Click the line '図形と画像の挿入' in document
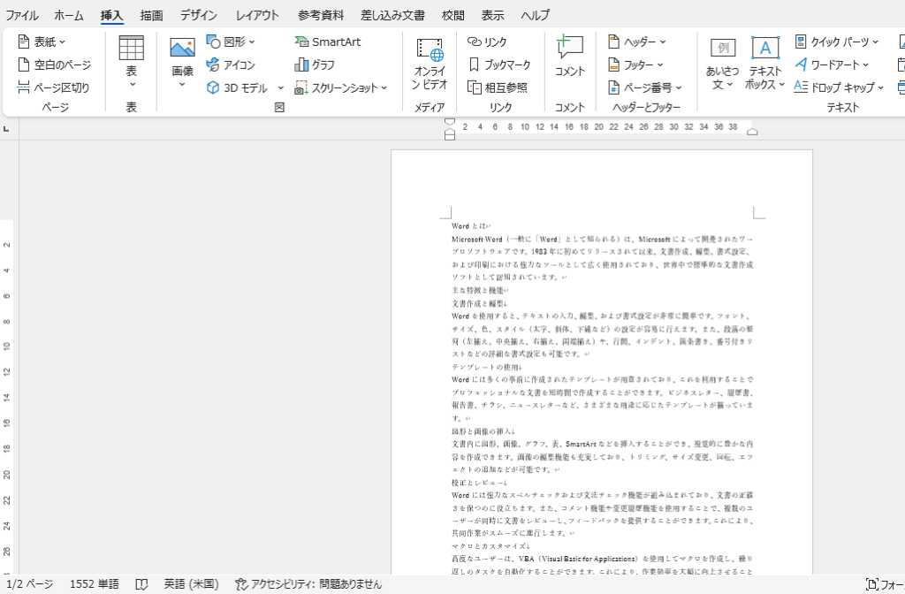Screen dimensions: 905x594 [481, 431]
